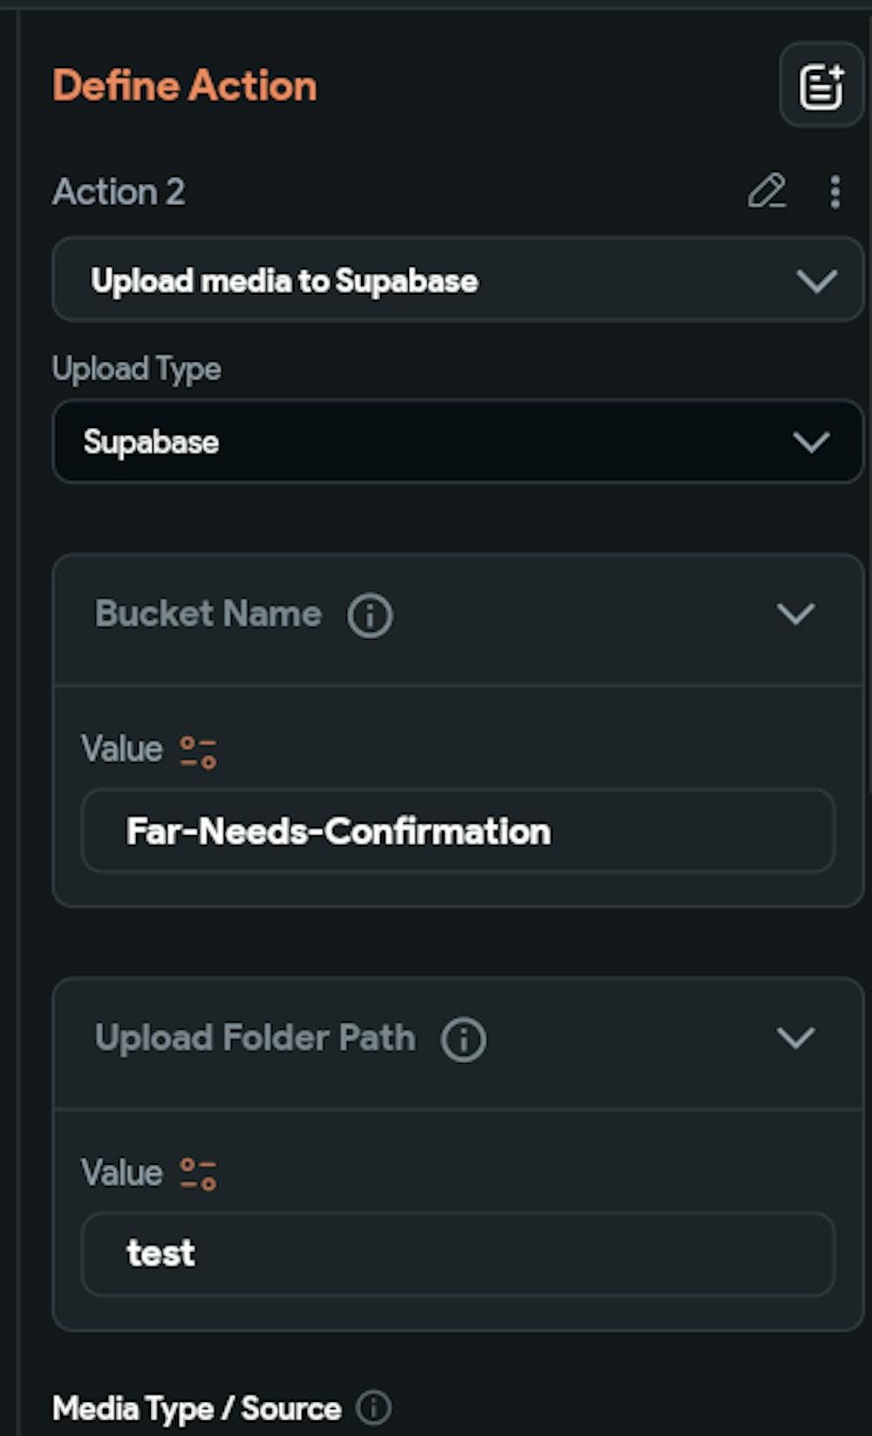Open the Media Type / Source info tooltip

click(374, 1407)
